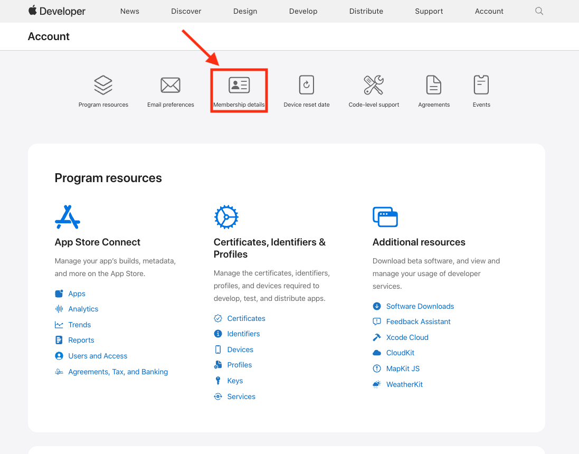Open Agreements, Tax, and Banking link

point(118,372)
